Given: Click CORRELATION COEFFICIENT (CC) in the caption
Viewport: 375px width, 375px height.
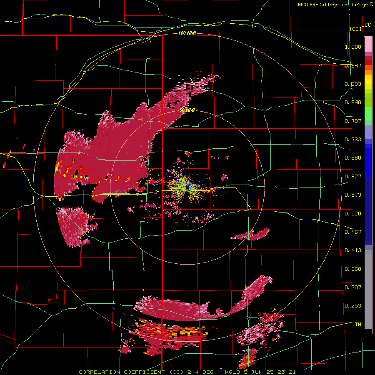Looking at the screenshot, I should coord(131,372).
